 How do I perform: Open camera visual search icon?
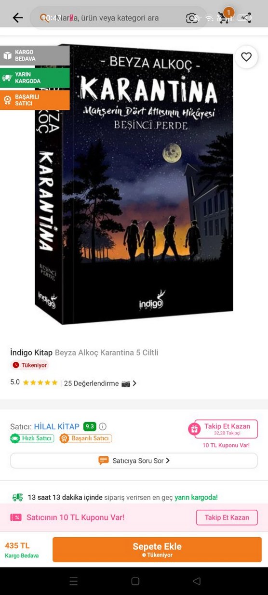(192, 18)
